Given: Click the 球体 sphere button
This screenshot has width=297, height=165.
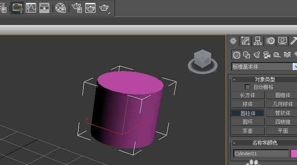Looking at the screenshot, I should tap(248, 104).
